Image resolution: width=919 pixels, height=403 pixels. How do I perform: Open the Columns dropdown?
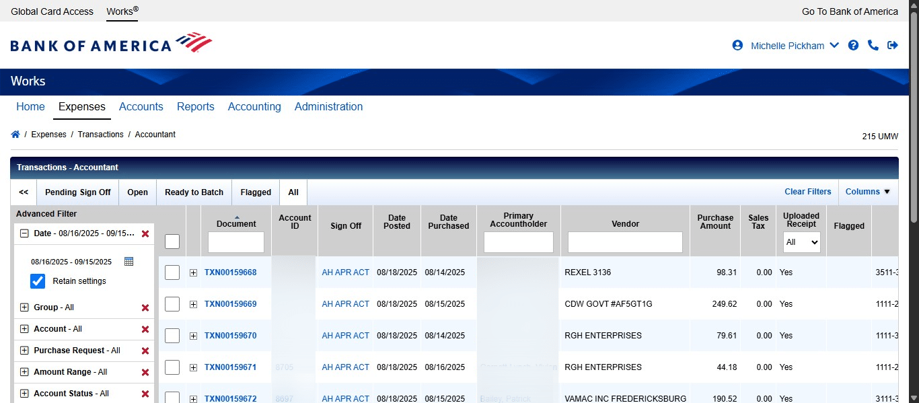868,192
